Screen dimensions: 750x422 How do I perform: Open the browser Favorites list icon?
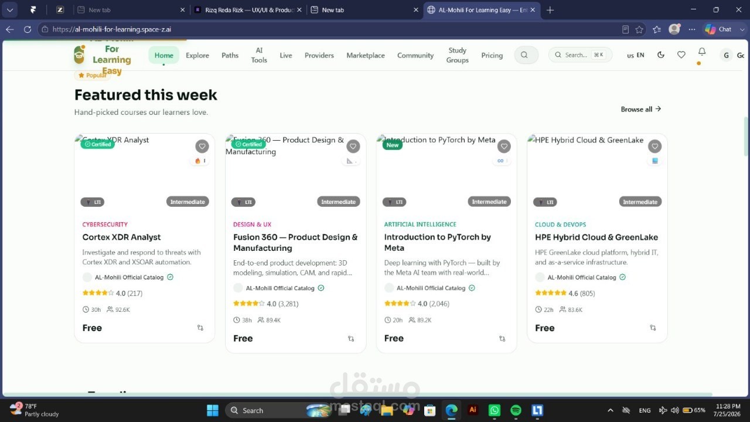[657, 29]
